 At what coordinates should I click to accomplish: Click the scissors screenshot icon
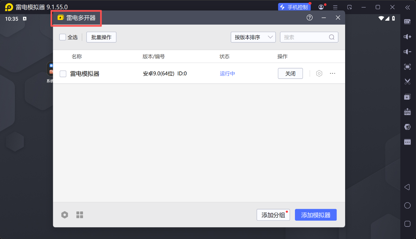(407, 82)
